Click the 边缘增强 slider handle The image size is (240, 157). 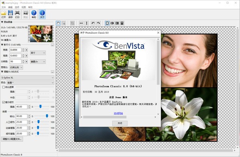[38, 127]
